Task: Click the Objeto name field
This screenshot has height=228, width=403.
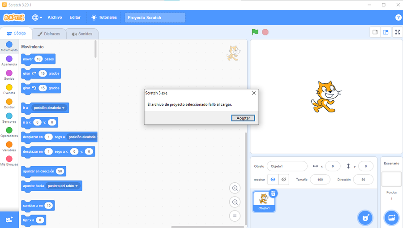Action: click(x=287, y=166)
